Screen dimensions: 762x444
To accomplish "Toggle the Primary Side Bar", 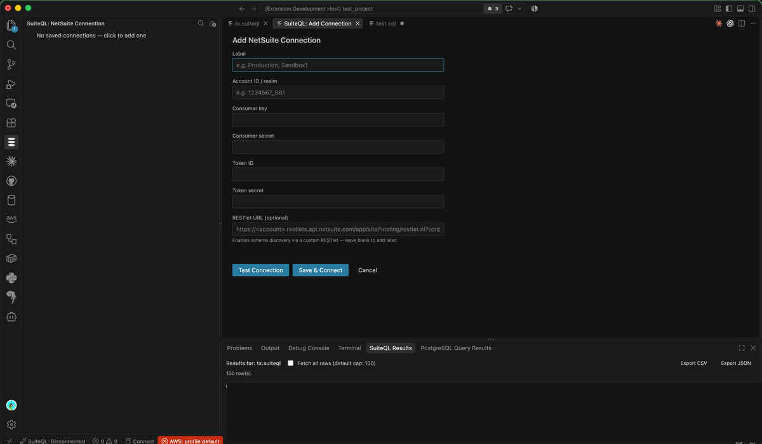I will pyautogui.click(x=729, y=8).
